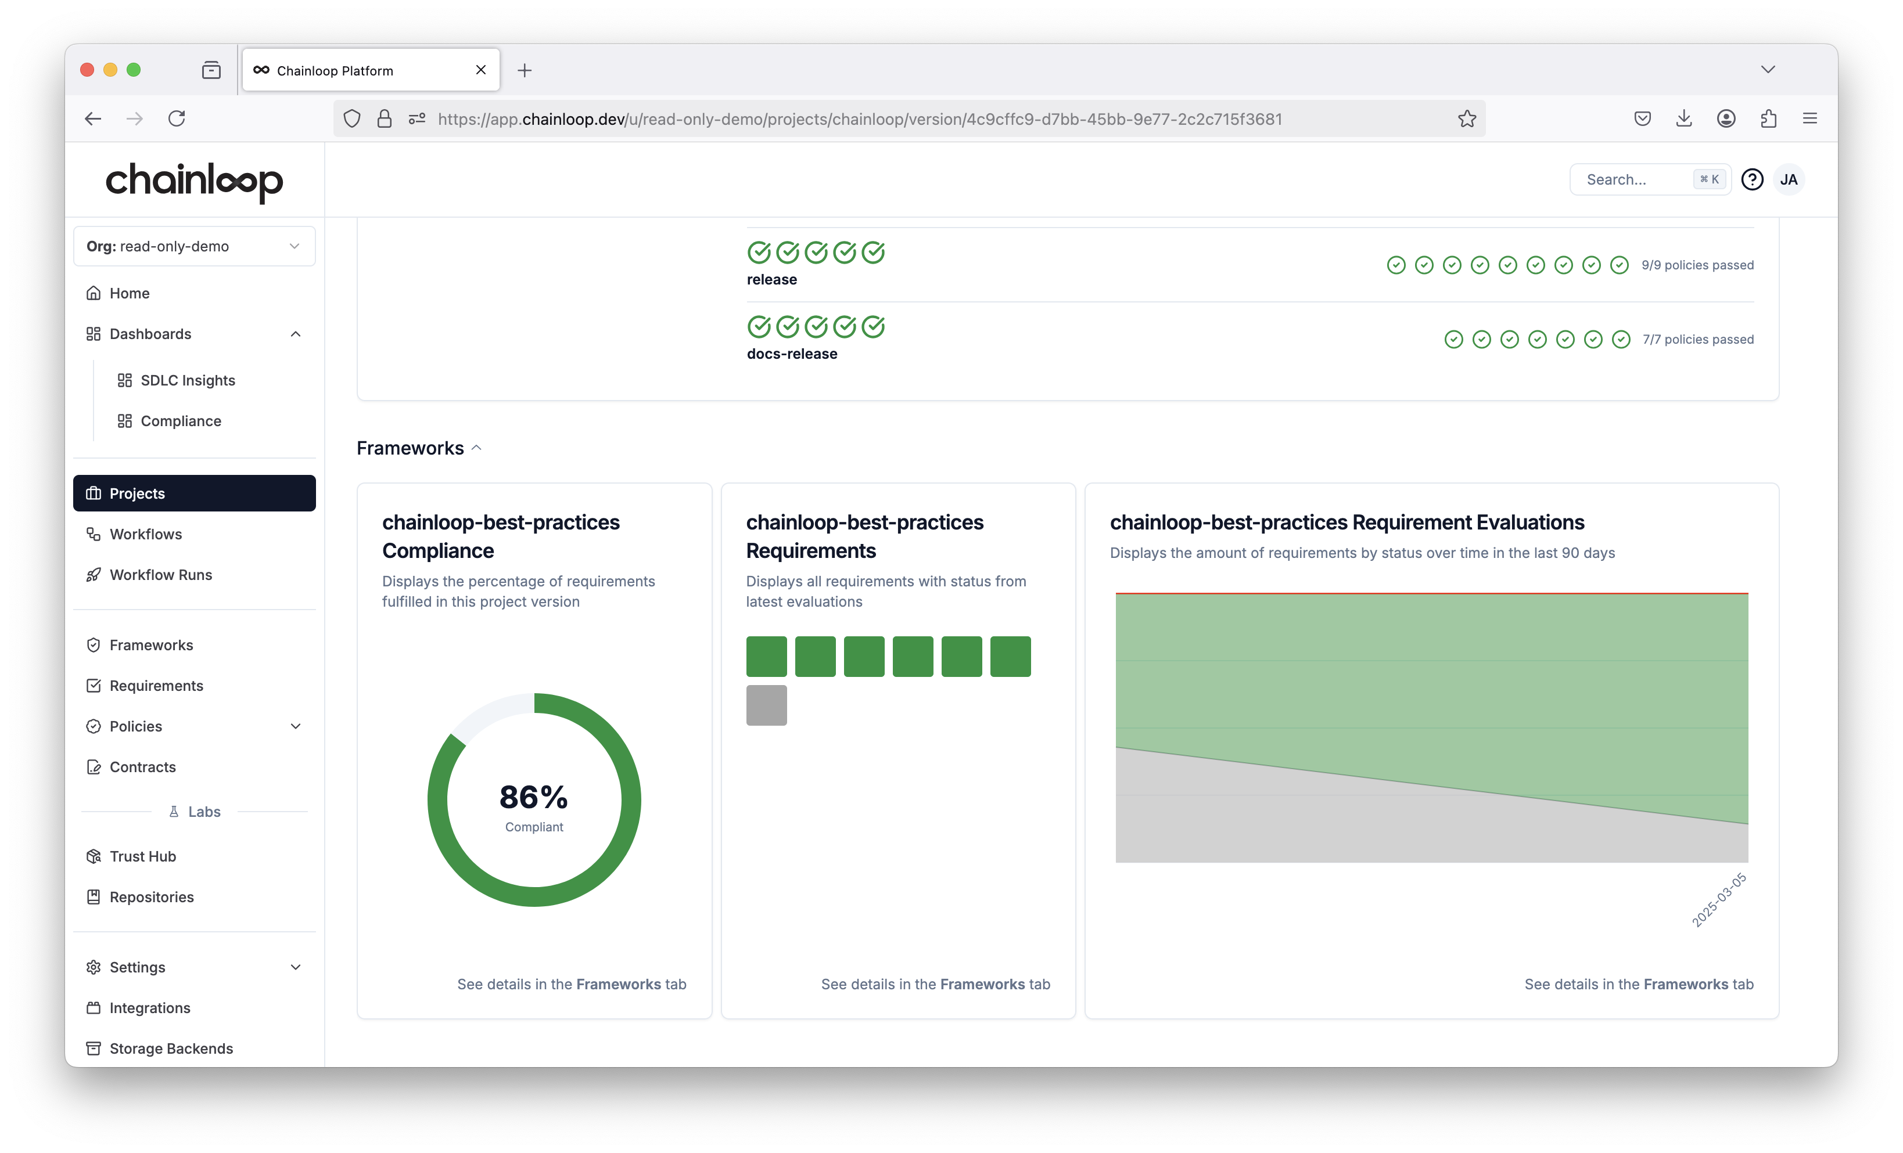Click the Storage Backends archive icon
The height and width of the screenshot is (1153, 1903).
point(94,1049)
